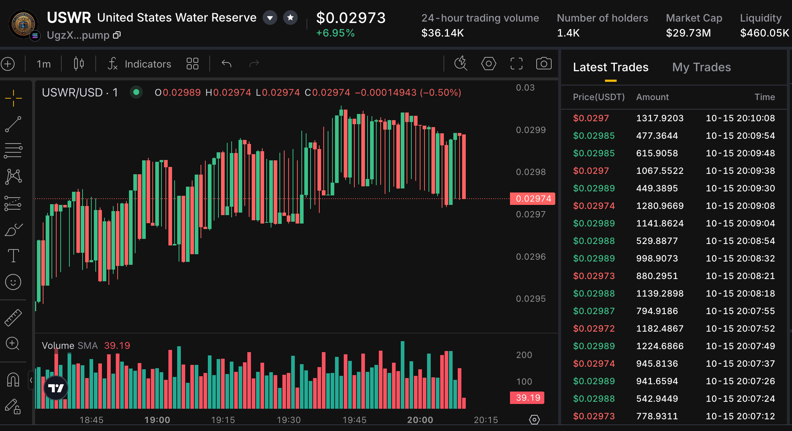Click the compare or add symbol icon
Screen dimensions: 792x431
coord(8,64)
